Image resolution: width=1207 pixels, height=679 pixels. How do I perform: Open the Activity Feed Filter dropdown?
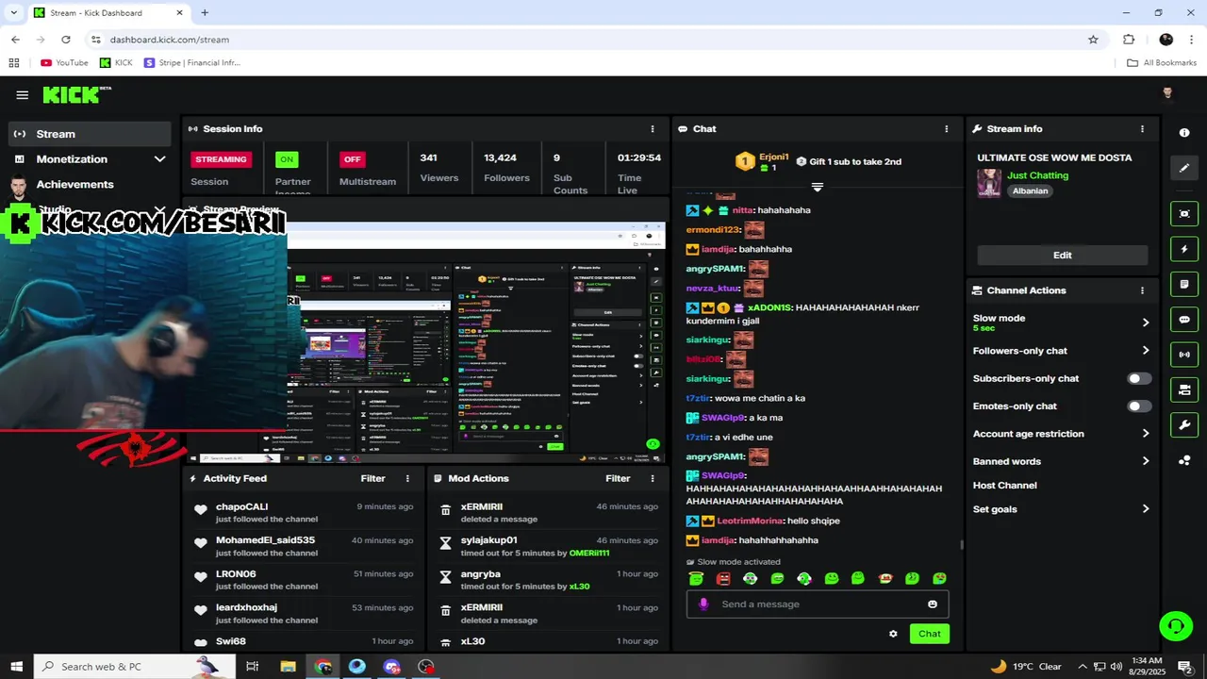[x=372, y=479]
